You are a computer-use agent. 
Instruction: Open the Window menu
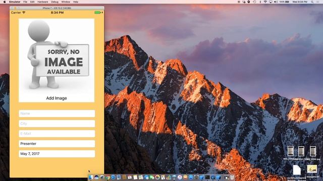(x=66, y=2)
